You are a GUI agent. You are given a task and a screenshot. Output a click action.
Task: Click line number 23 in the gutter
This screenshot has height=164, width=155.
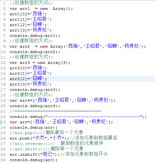tap(3, 122)
